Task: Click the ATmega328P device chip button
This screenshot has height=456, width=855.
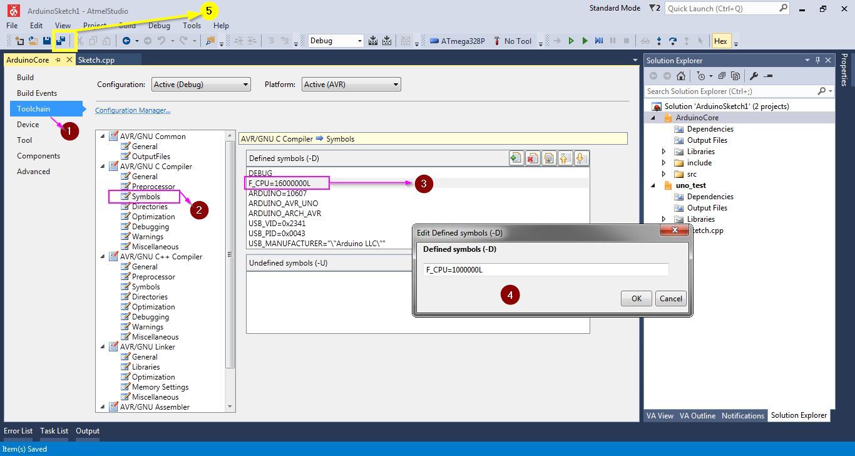Action: coord(458,41)
